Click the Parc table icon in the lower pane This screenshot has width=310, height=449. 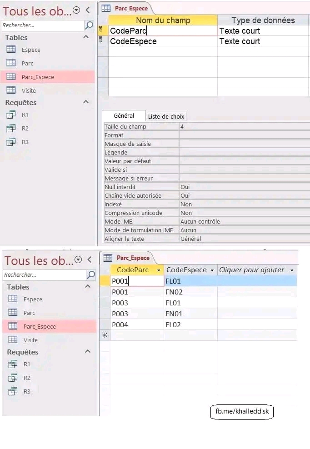[x=13, y=313]
